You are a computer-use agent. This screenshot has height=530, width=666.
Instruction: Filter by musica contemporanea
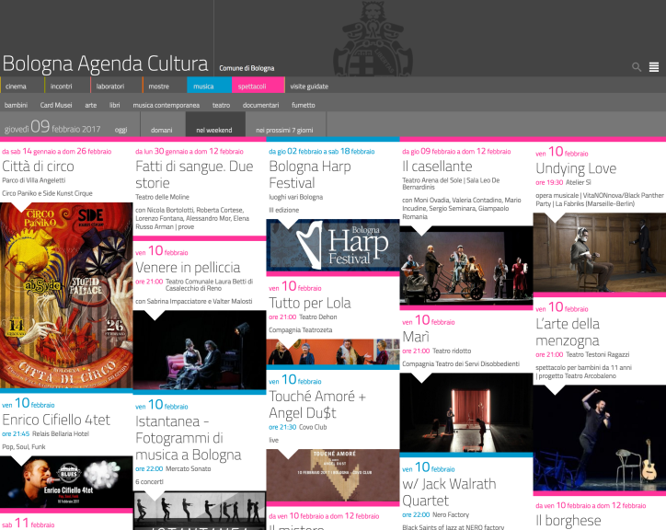pos(166,106)
